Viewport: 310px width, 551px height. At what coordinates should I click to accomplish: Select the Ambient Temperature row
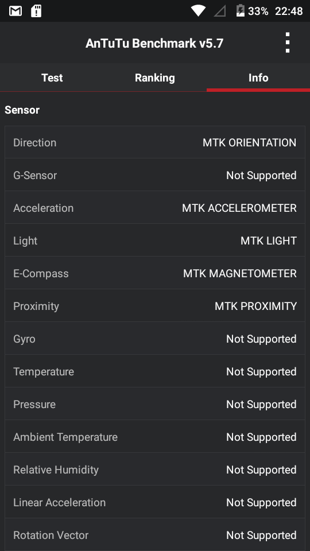(x=155, y=437)
